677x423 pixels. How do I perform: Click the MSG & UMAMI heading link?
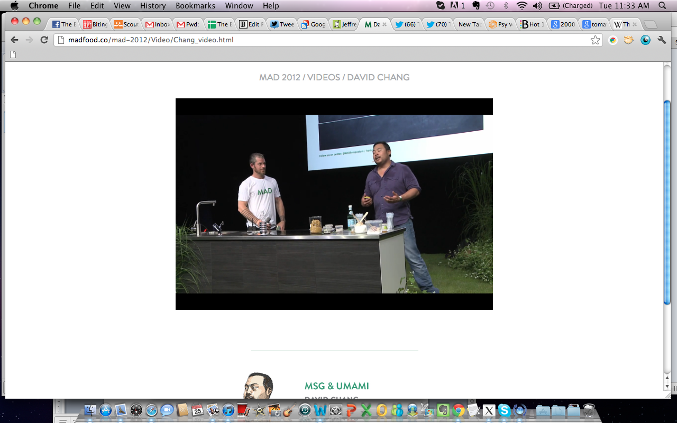coord(336,386)
